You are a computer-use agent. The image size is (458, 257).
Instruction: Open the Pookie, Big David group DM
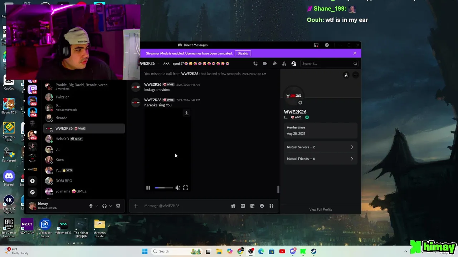coord(84,86)
